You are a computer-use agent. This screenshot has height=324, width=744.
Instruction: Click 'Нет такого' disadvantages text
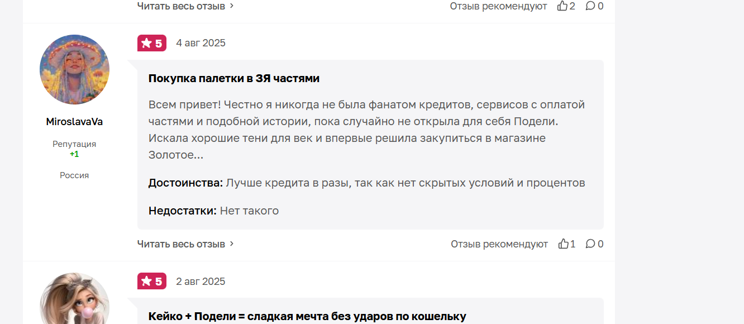pyautogui.click(x=249, y=211)
